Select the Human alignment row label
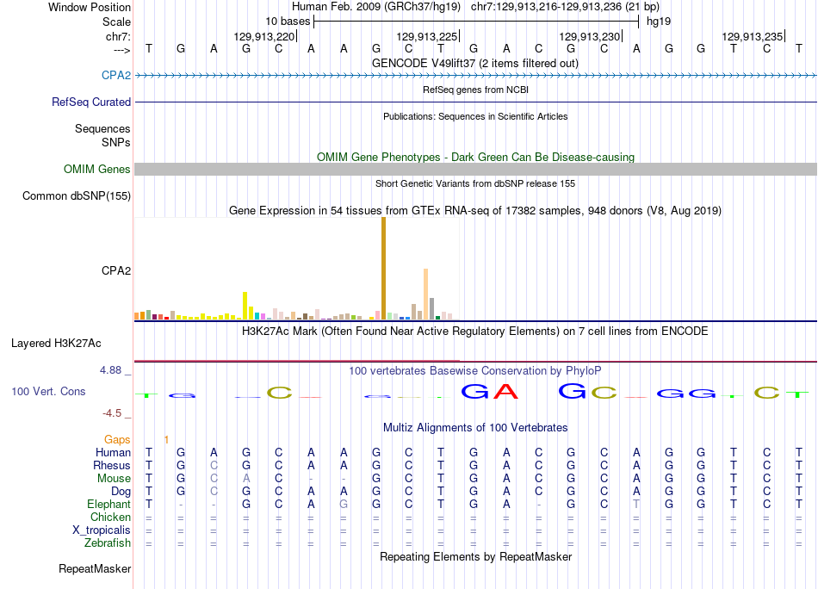The image size is (818, 589). tap(113, 452)
